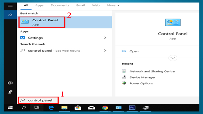Image resolution: width=203 pixels, height=114 pixels.
Task: Click the Power Options icon
Action: coord(124,83)
